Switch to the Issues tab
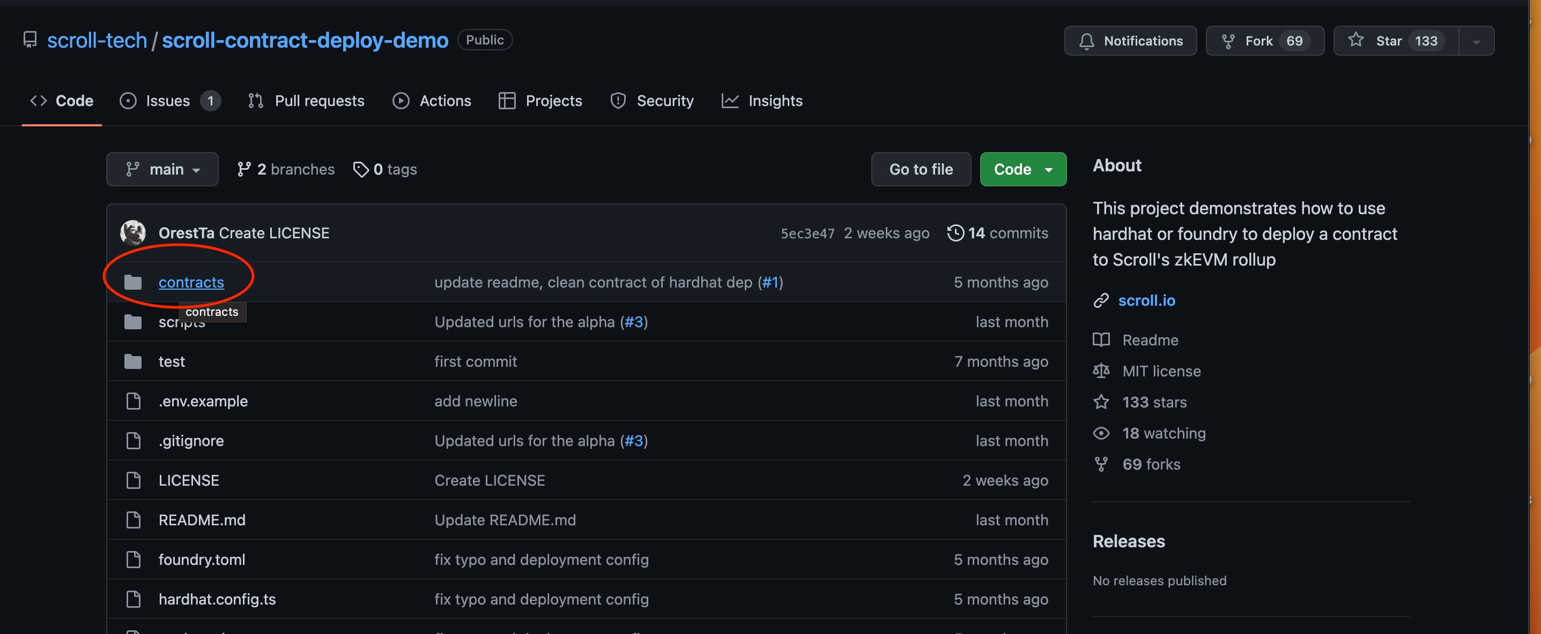Screen dimensions: 1541x634 pos(169,101)
